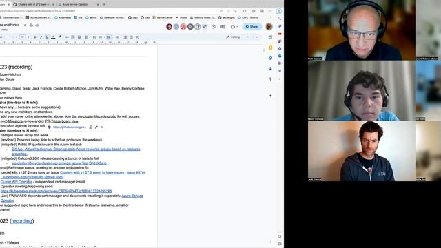Image resolution: width=441 pixels, height=248 pixels.
Task: Click the get add-ons plus icon
Action: click(x=270, y=96)
